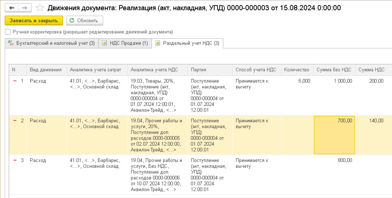The image size is (392, 198).
Task: Click the Сумма НДС column header
Action: coord(374,70)
